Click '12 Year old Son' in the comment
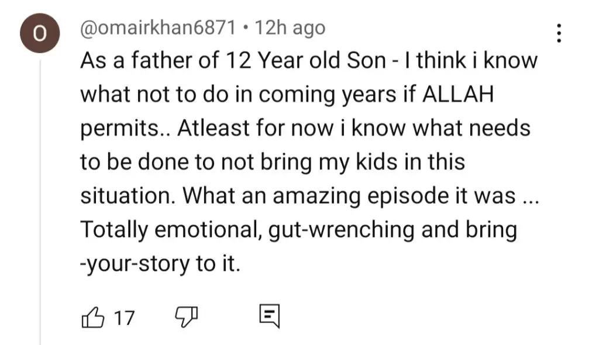Screen dimensions: 599x345 (305, 61)
